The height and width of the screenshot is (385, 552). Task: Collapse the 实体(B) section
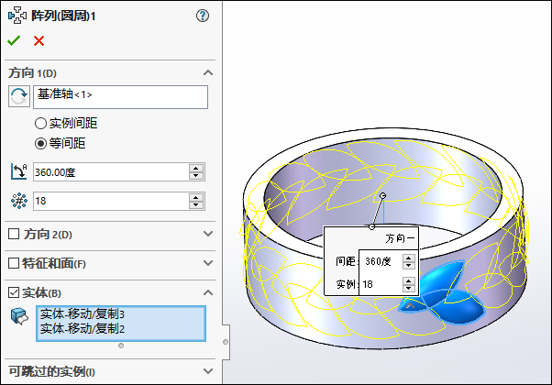coord(208,292)
